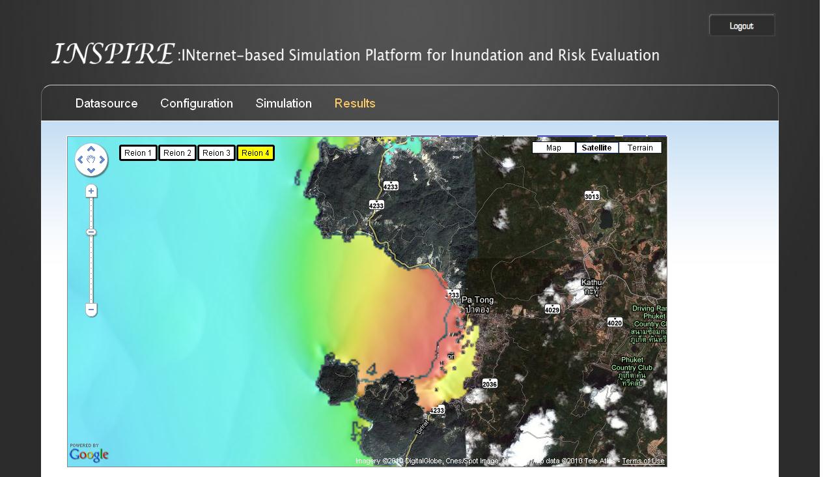The image size is (825, 477).
Task: Pan the map down with arrow
Action: point(91,171)
